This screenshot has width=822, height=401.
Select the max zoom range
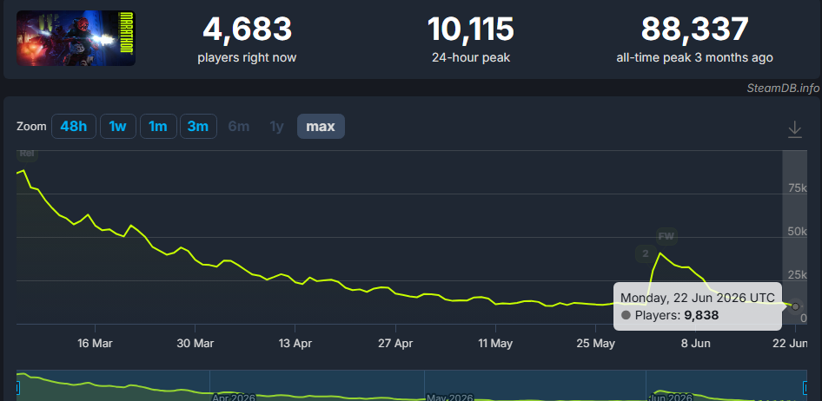tap(321, 126)
